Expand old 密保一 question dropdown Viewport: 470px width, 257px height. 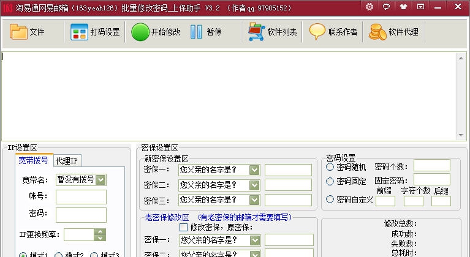pyautogui.click(x=255, y=240)
